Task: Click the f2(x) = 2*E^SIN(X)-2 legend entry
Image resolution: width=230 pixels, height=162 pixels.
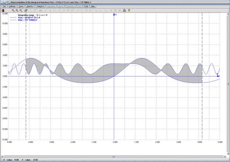Action: tap(28, 20)
